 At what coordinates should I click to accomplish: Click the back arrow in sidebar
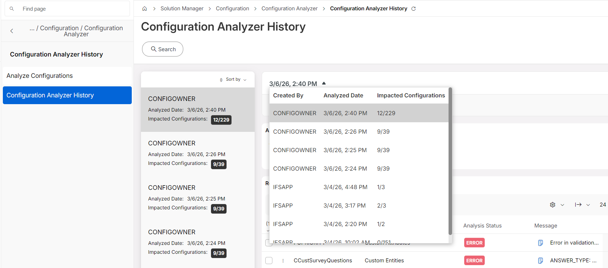12,31
